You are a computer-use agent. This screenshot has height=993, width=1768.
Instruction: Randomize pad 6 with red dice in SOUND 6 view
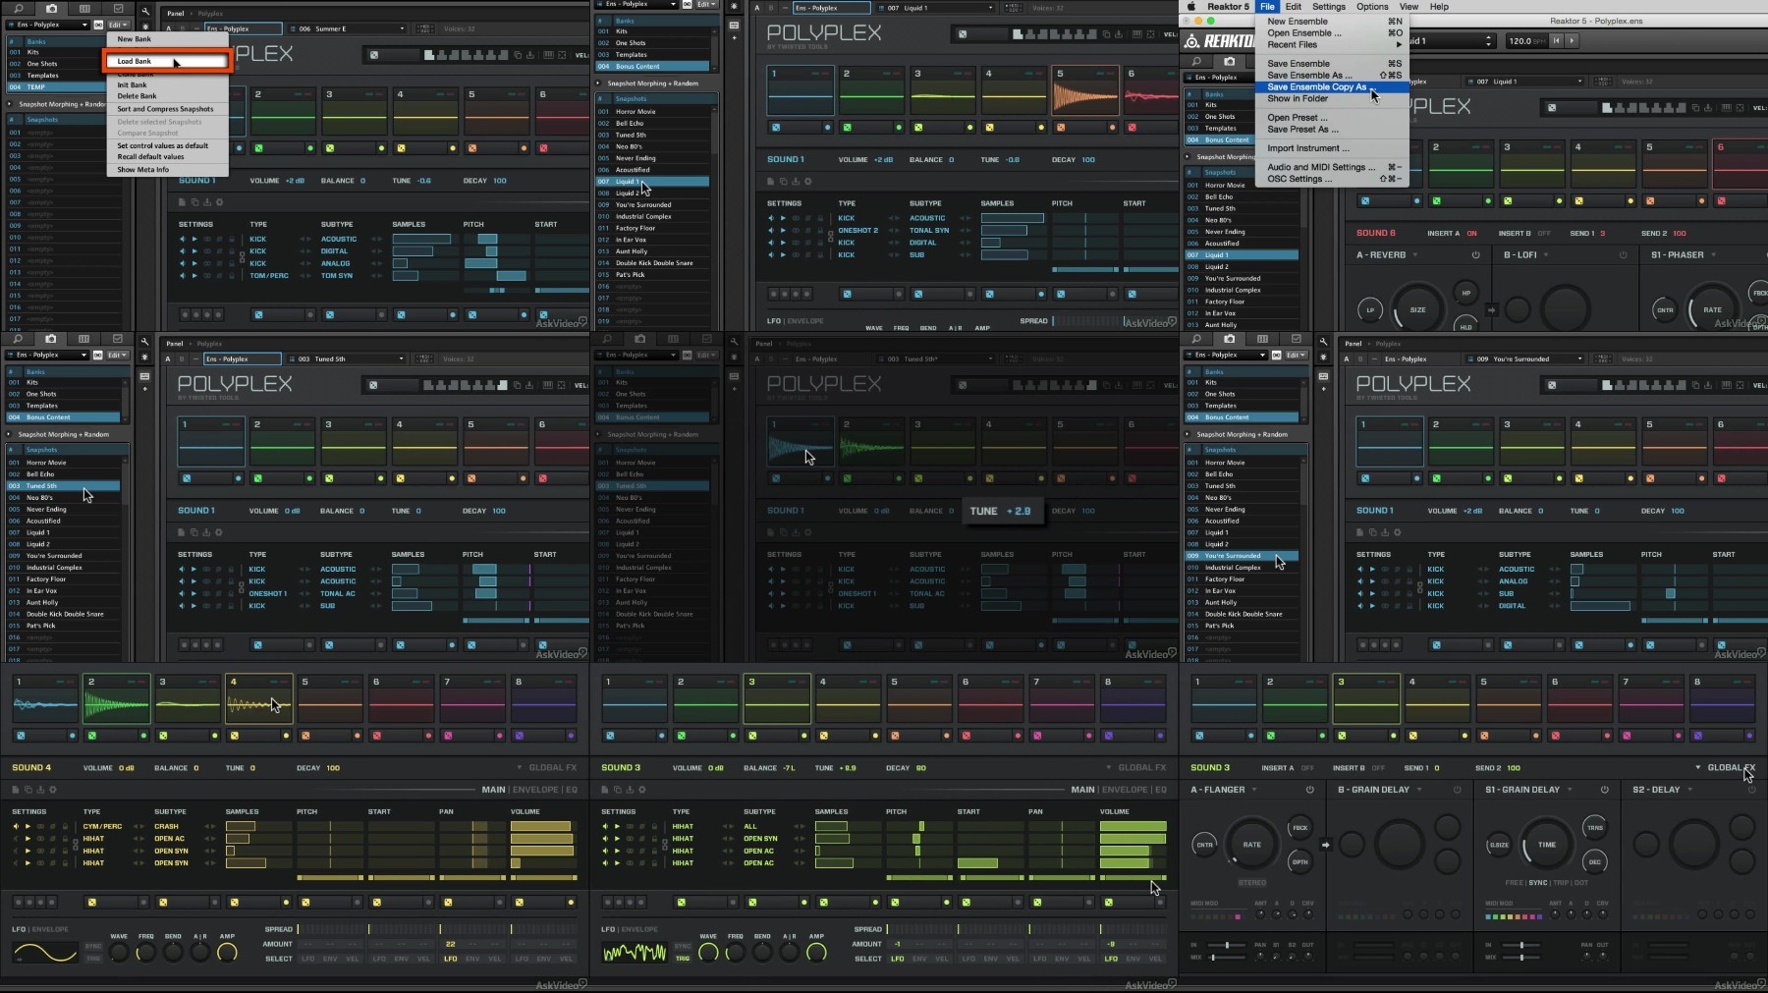click(x=1719, y=201)
